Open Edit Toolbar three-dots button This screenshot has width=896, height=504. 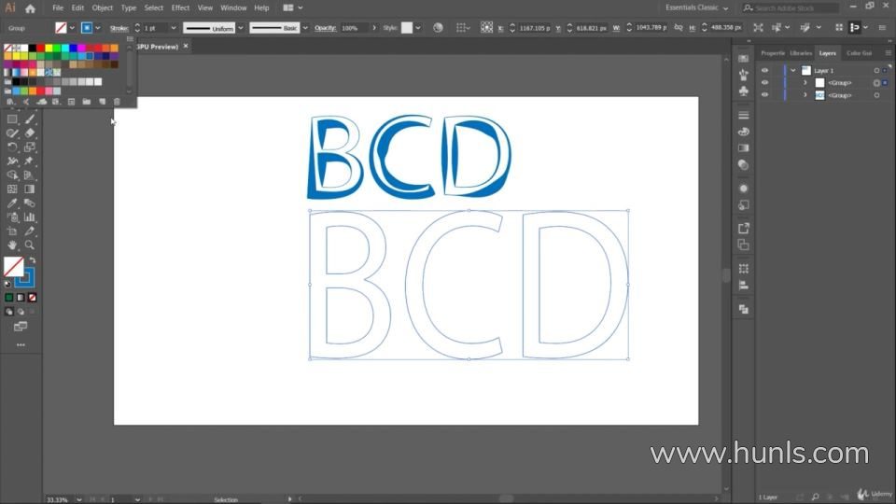click(x=21, y=345)
